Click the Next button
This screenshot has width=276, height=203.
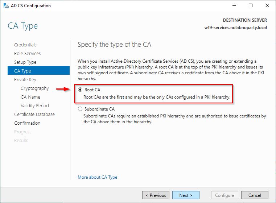point(186,195)
